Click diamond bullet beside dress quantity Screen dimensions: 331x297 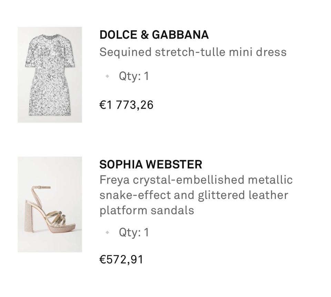pos(107,76)
